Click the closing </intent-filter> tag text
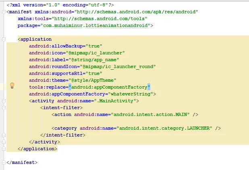Viewport: 249px width, 170px height. 63,135
